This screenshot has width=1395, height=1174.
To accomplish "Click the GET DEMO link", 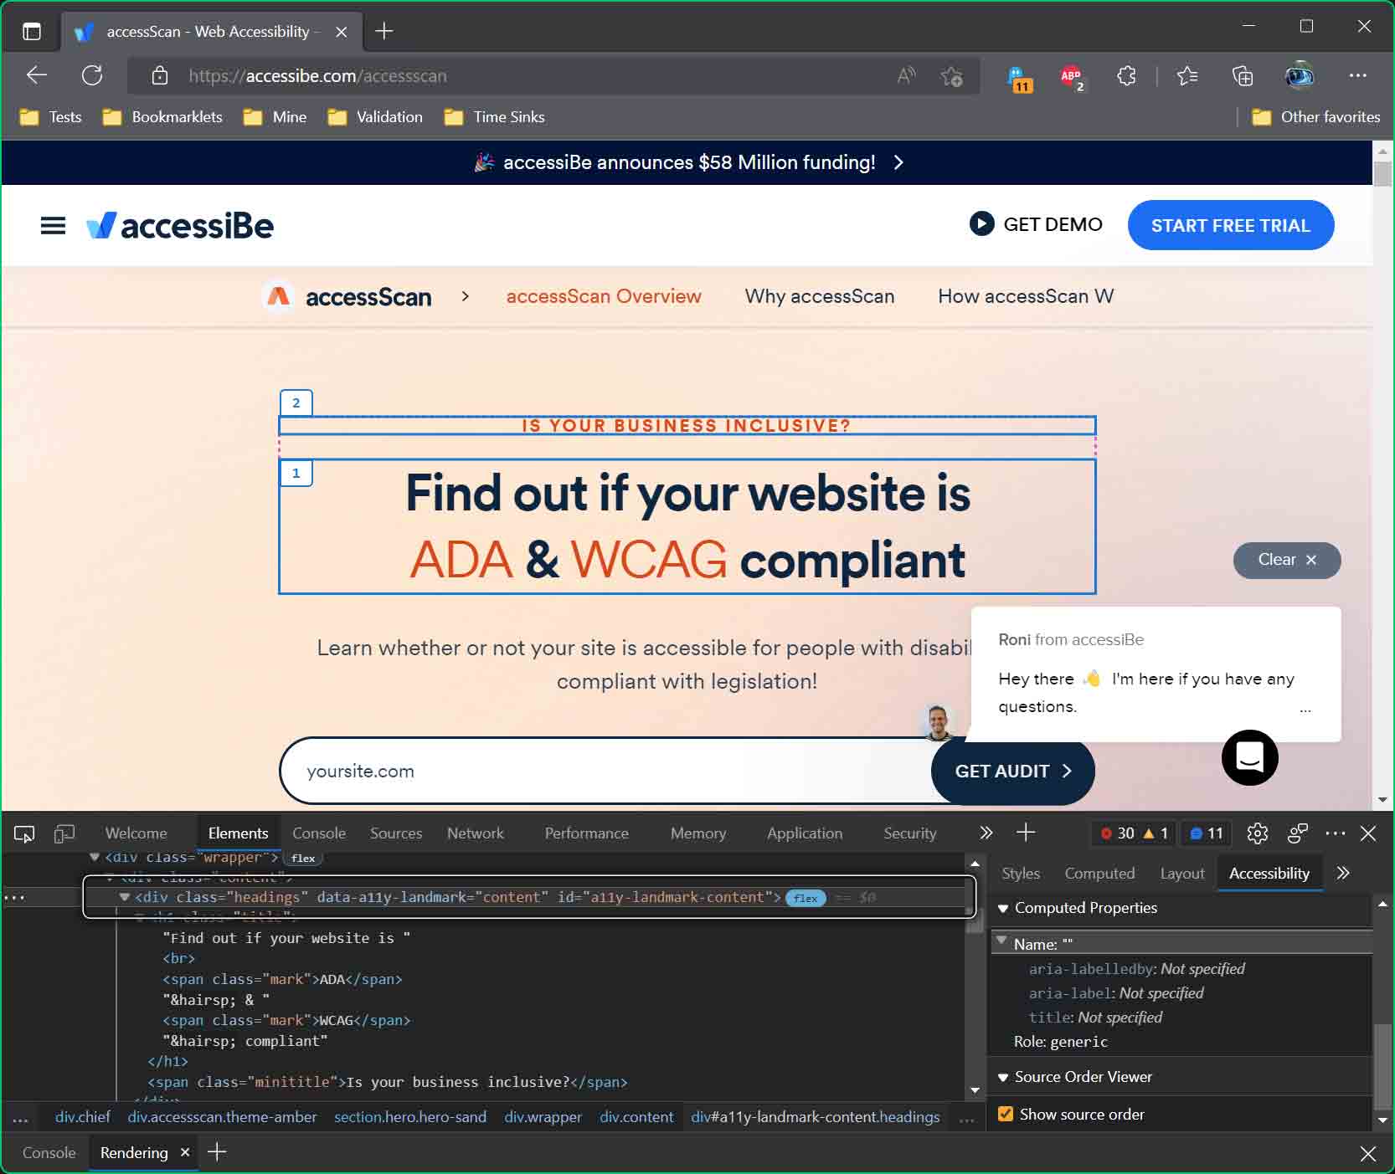I will coord(1036,224).
